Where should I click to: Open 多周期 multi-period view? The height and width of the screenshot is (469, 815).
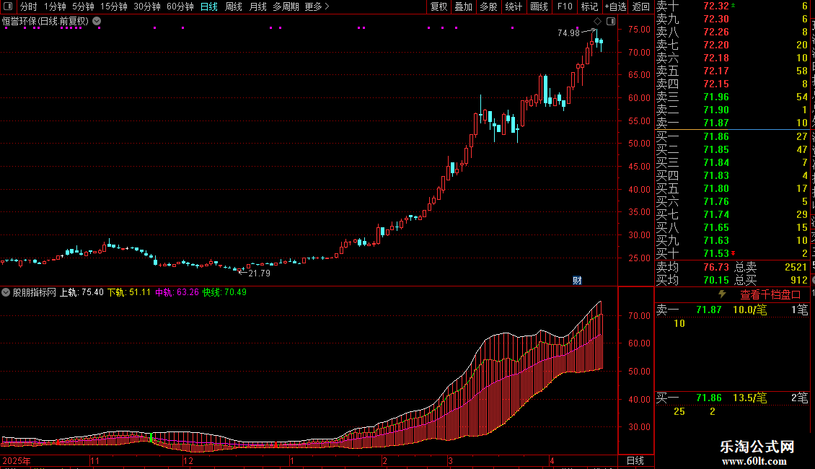(286, 6)
